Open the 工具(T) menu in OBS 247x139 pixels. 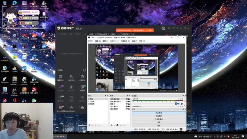134,41
